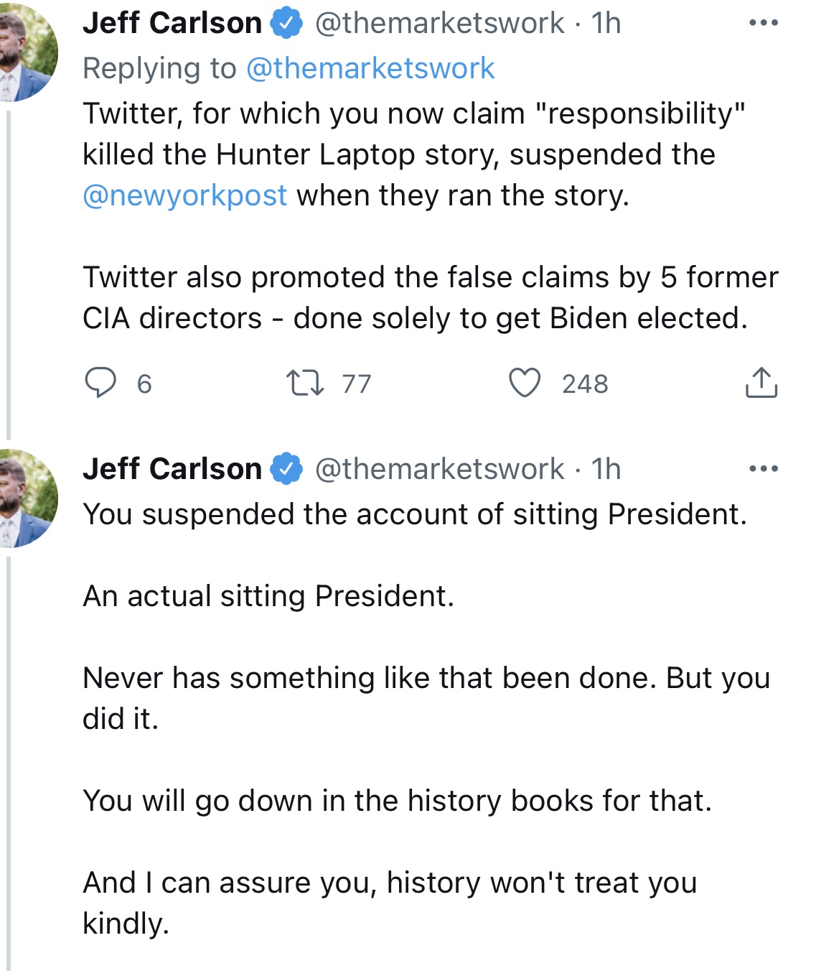Open Jeff Carlson name on second tweet
Viewport: 816px width, 971px height.
[x=172, y=469]
